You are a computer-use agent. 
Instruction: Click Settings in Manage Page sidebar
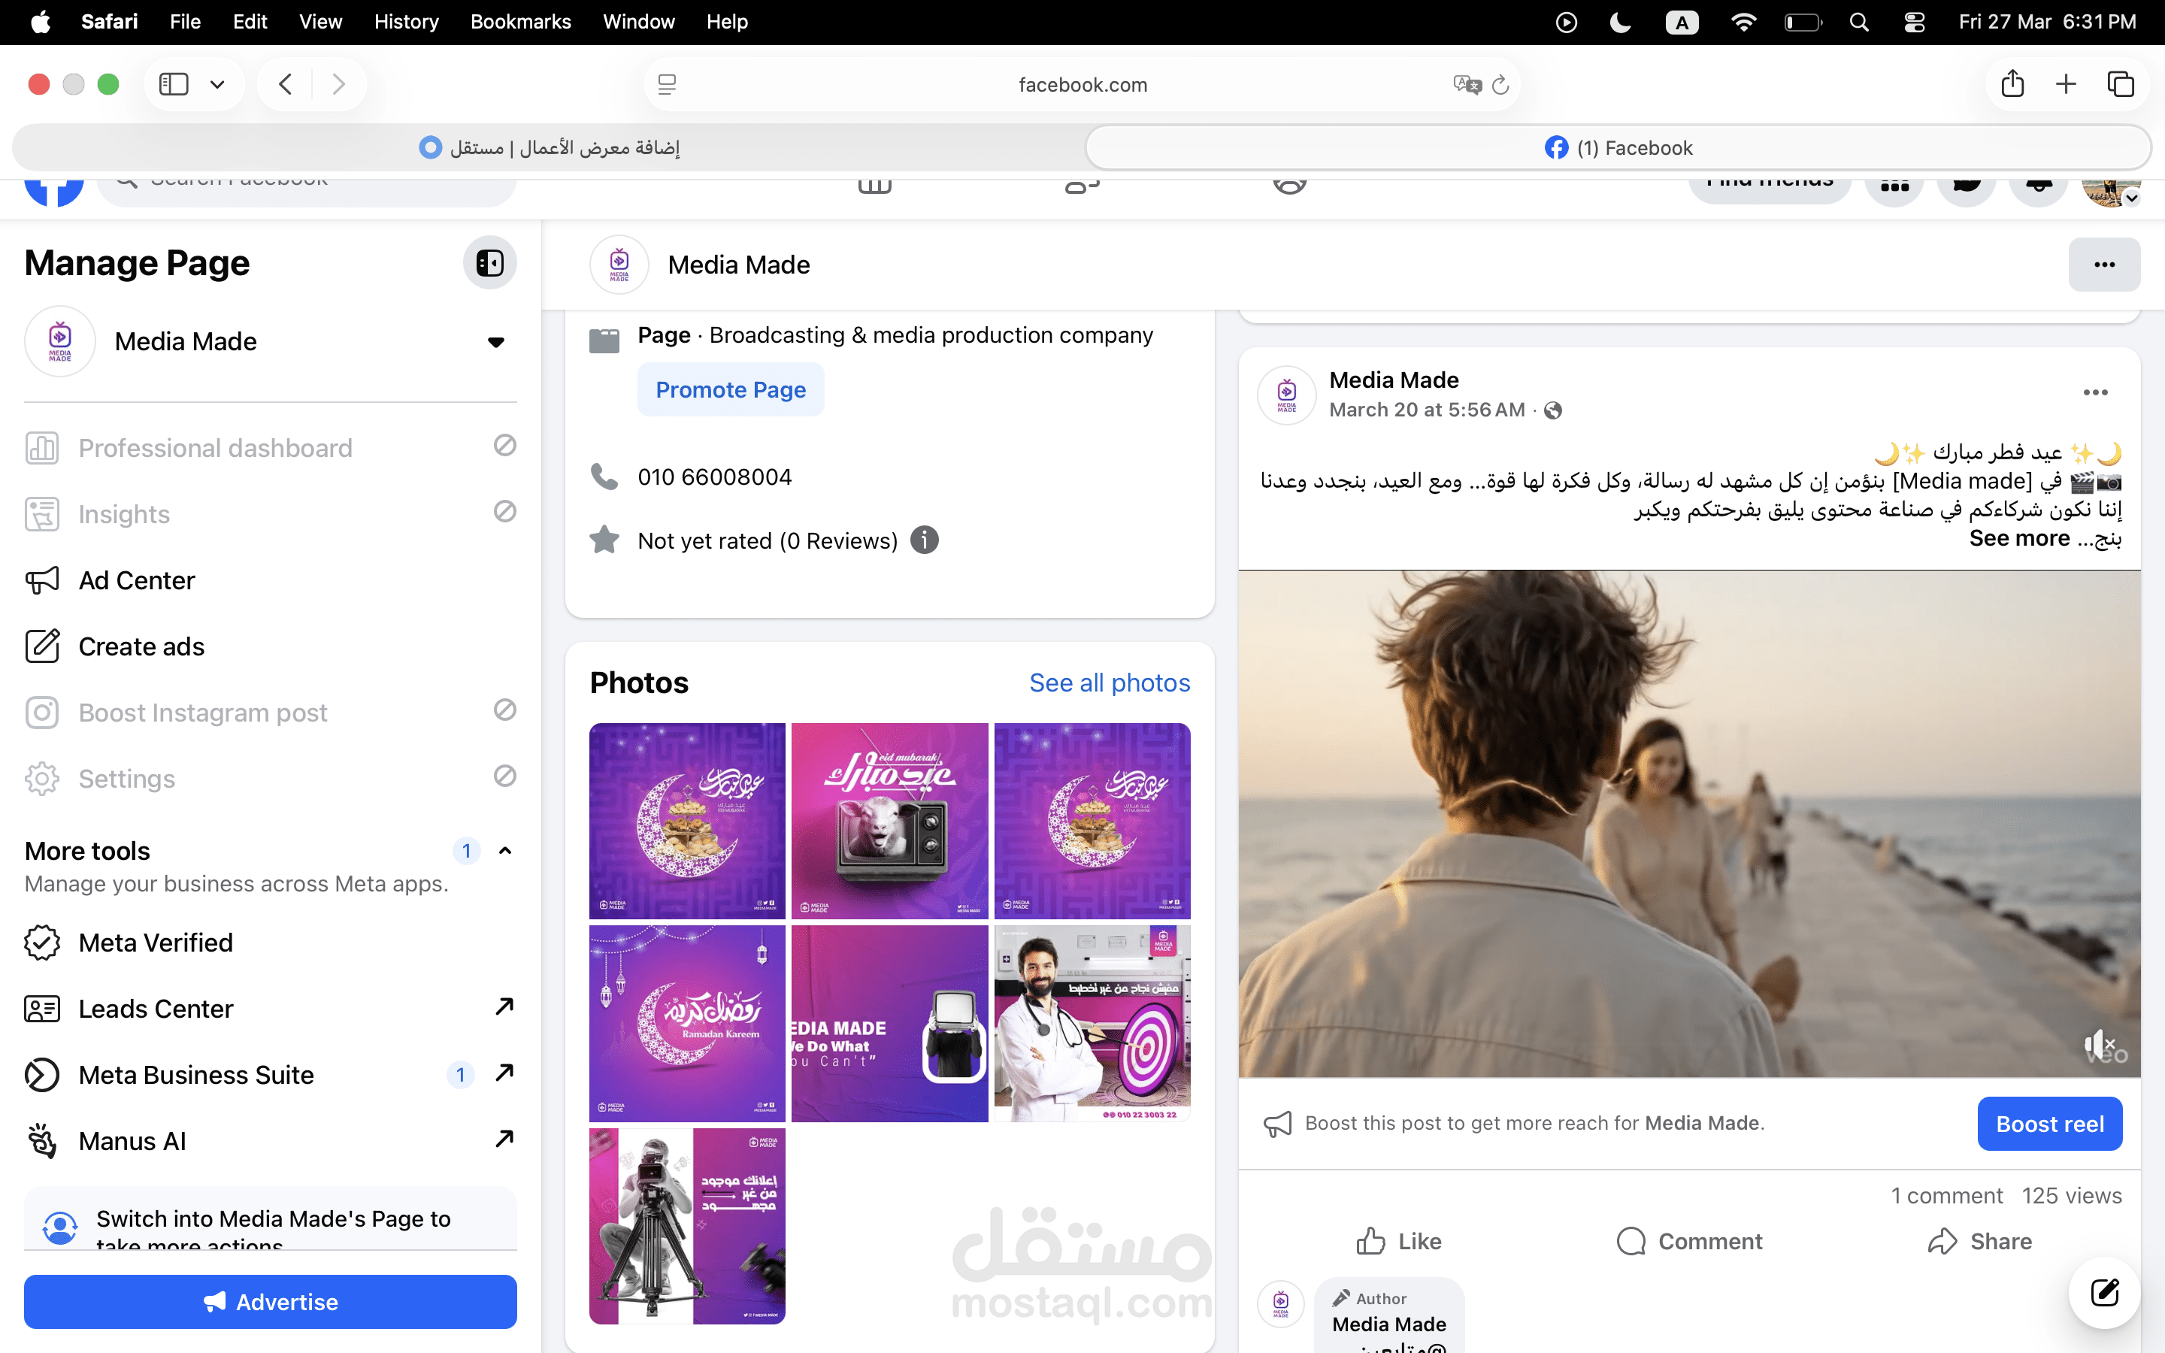[x=270, y=779]
